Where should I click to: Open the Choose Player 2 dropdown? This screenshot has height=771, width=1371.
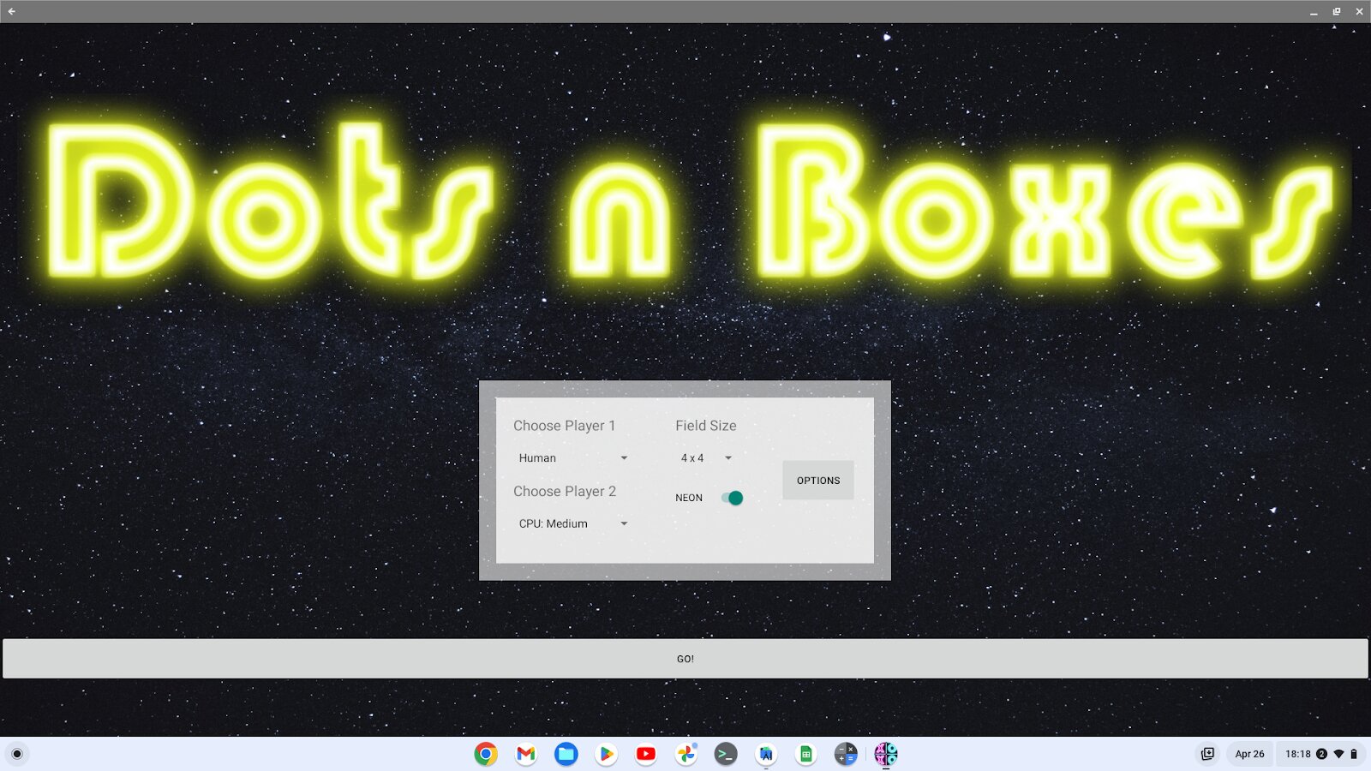572,523
